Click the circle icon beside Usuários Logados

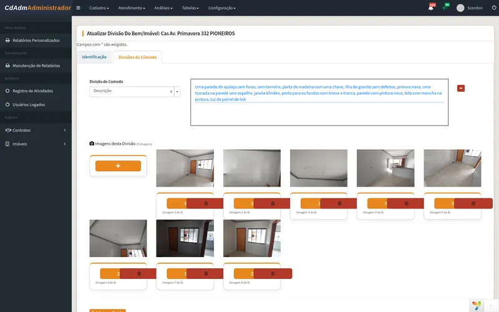(7, 104)
